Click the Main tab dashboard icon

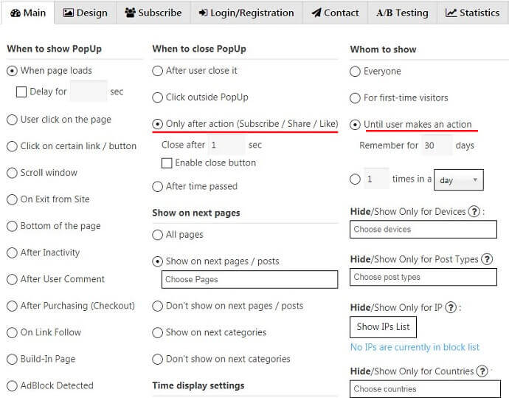pyautogui.click(x=15, y=13)
